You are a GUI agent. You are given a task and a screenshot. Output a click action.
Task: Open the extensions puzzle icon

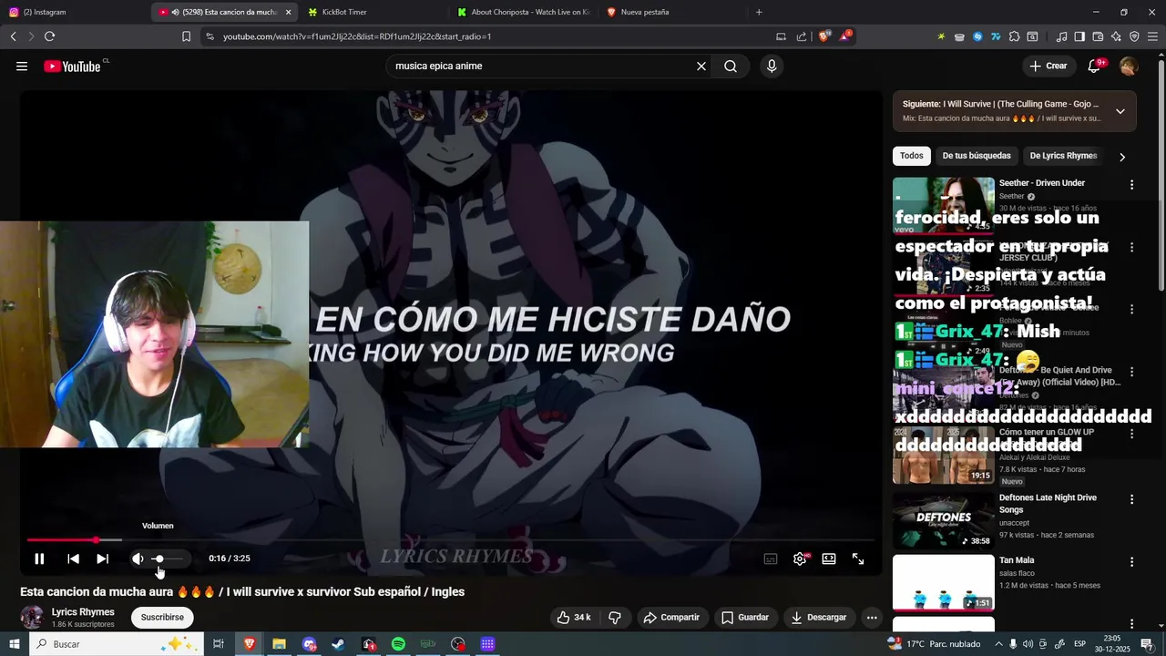coord(1014,36)
